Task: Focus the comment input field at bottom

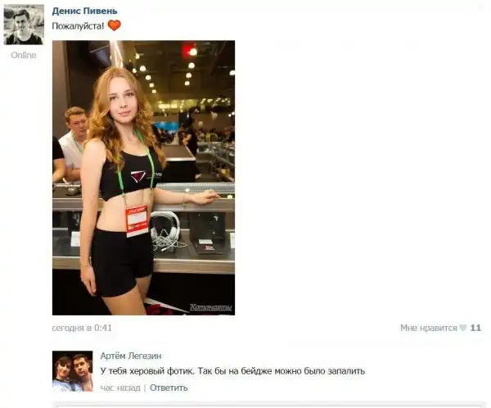Action: (x=269, y=405)
